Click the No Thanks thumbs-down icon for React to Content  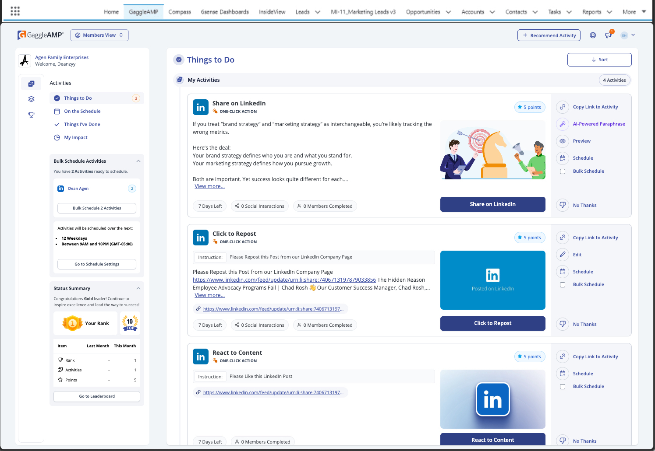point(563,441)
